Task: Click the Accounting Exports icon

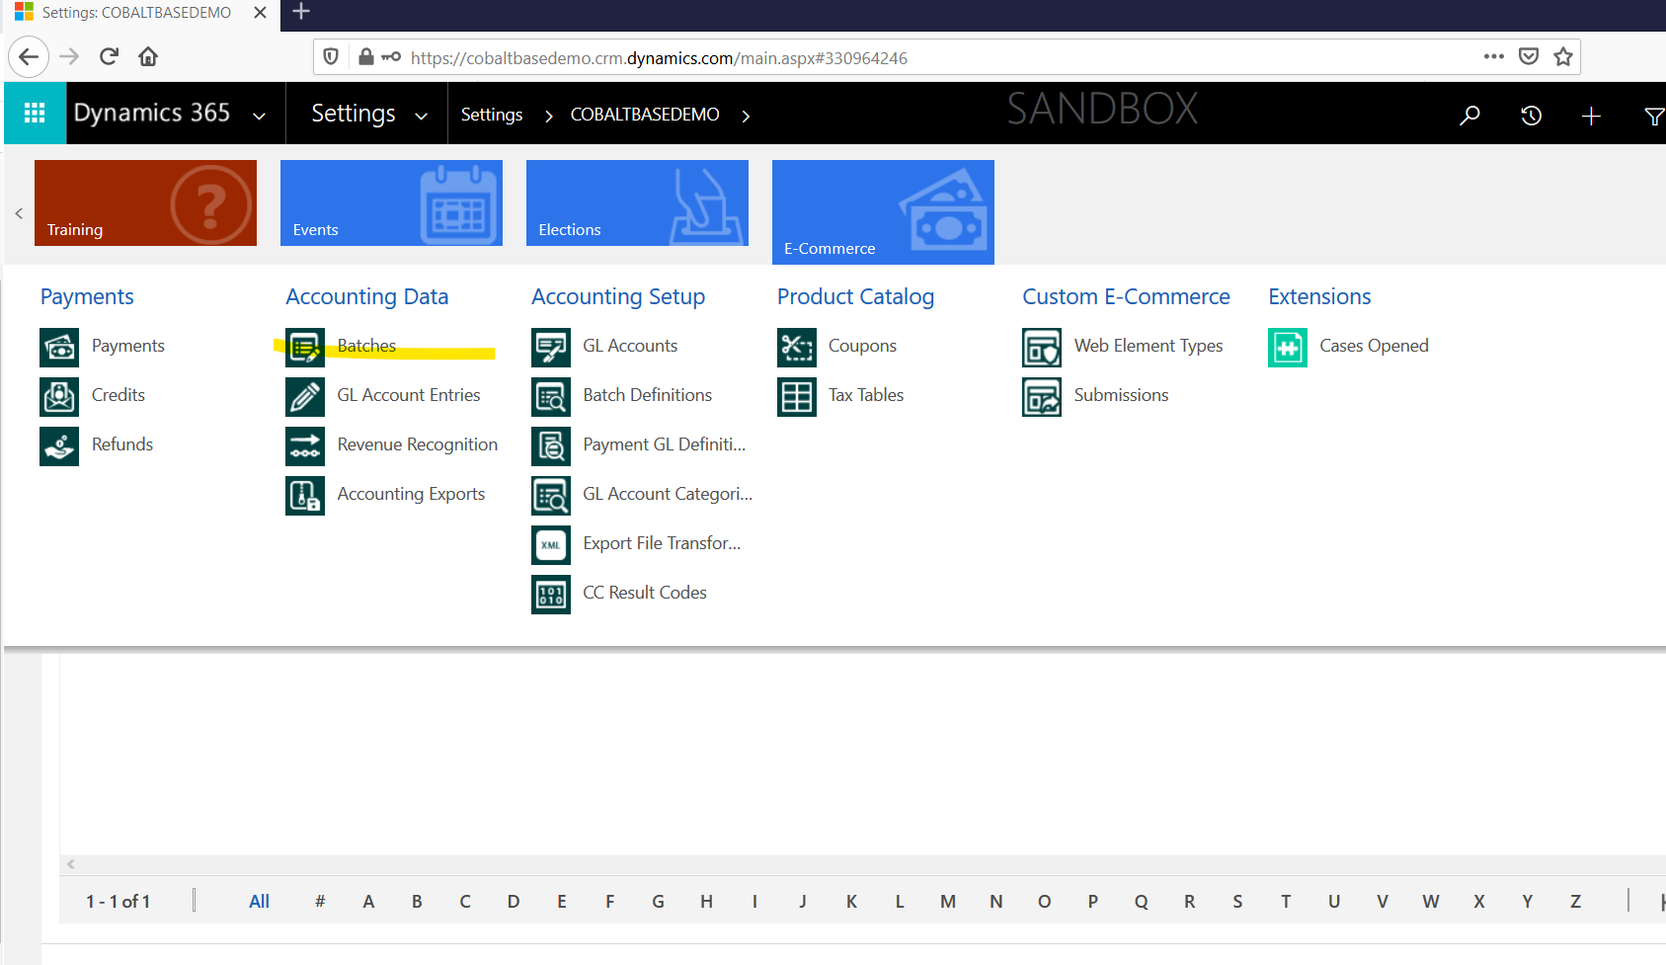Action: tap(305, 495)
